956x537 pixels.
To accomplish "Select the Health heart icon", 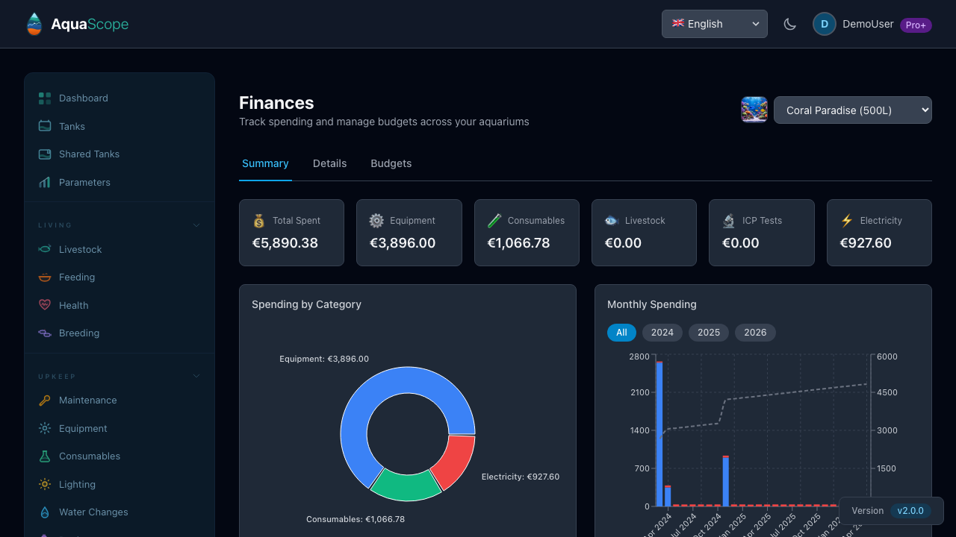I will (x=44, y=305).
